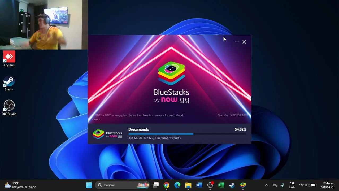
Task: Click the 'Versión : 5.22.252.1007' text
Action: pyautogui.click(x=233, y=115)
